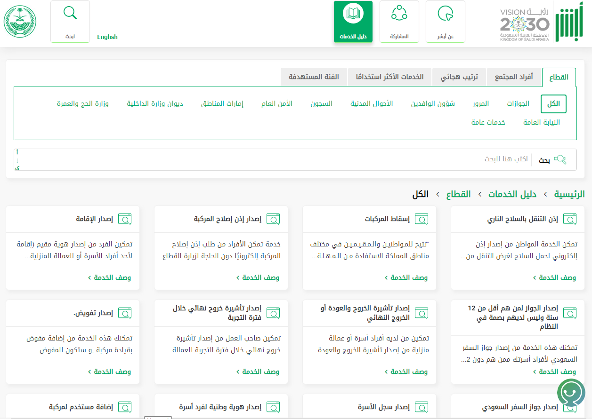Open the Vision 2030 logo
The height and width of the screenshot is (419, 592).
pos(524,24)
